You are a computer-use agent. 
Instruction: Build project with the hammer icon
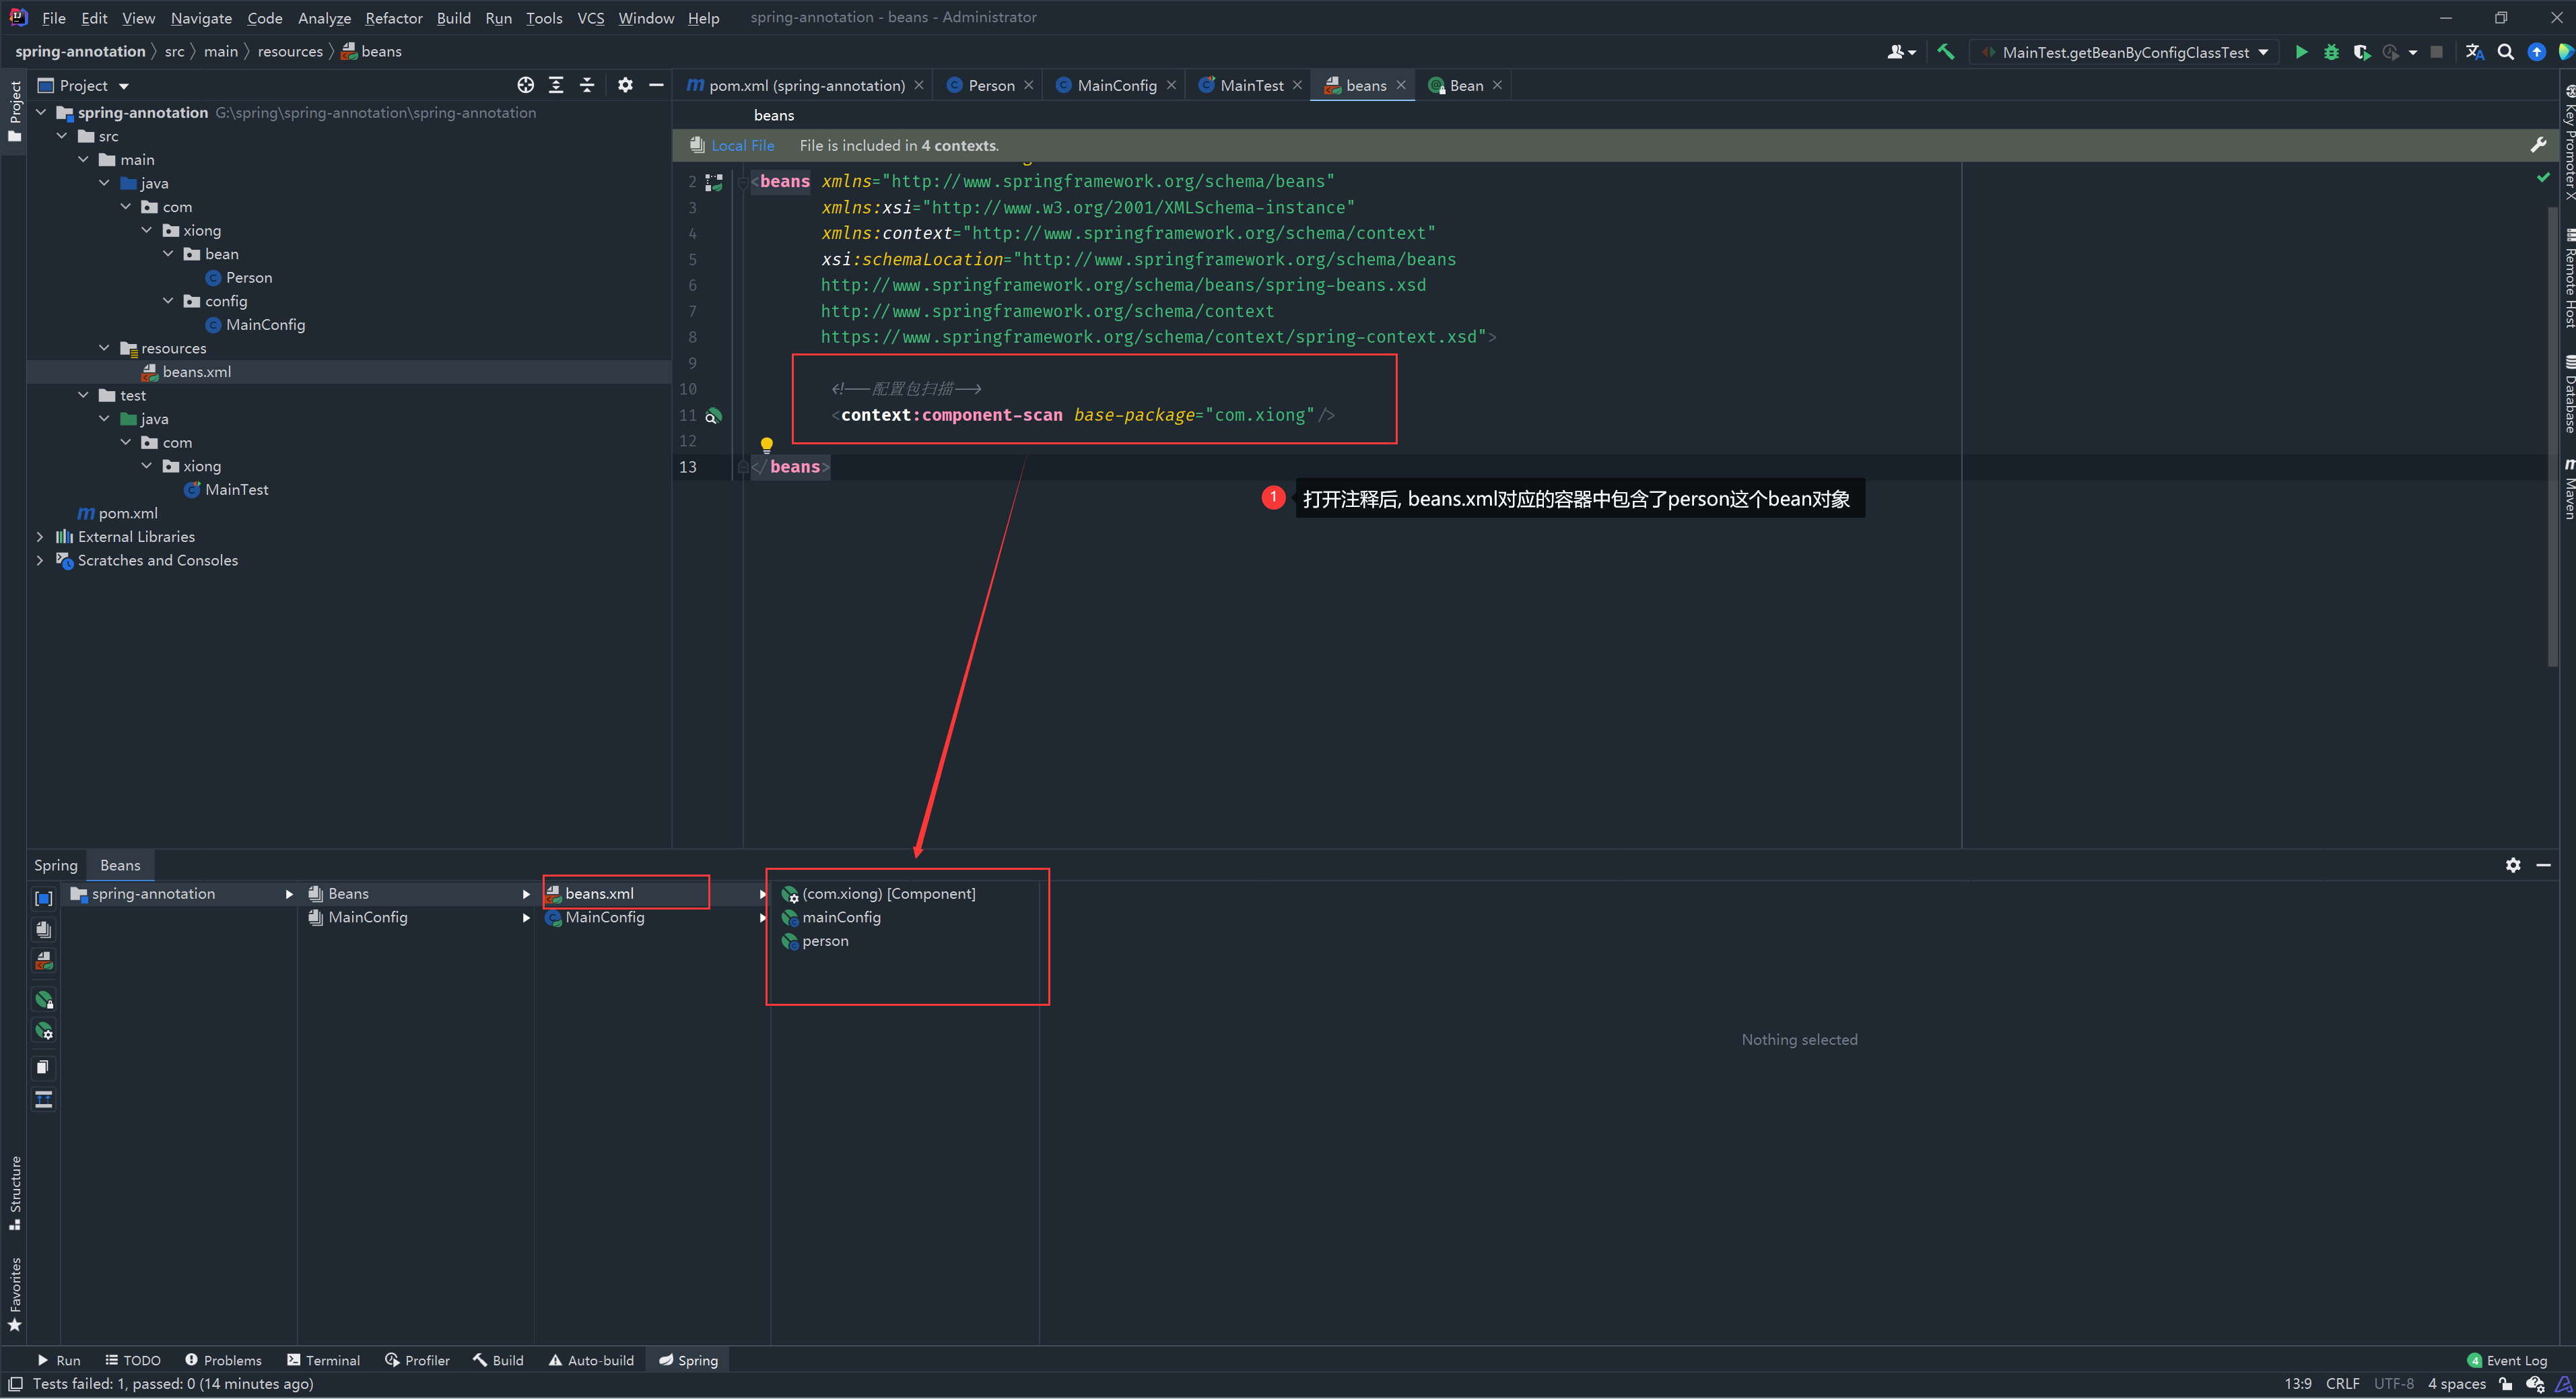pos(1945,52)
